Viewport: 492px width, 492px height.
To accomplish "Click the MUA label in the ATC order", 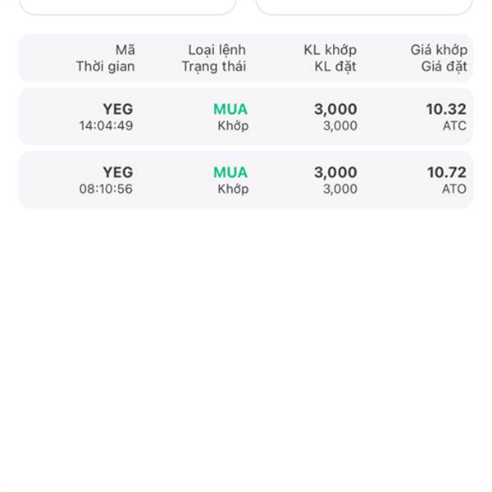I will [230, 109].
